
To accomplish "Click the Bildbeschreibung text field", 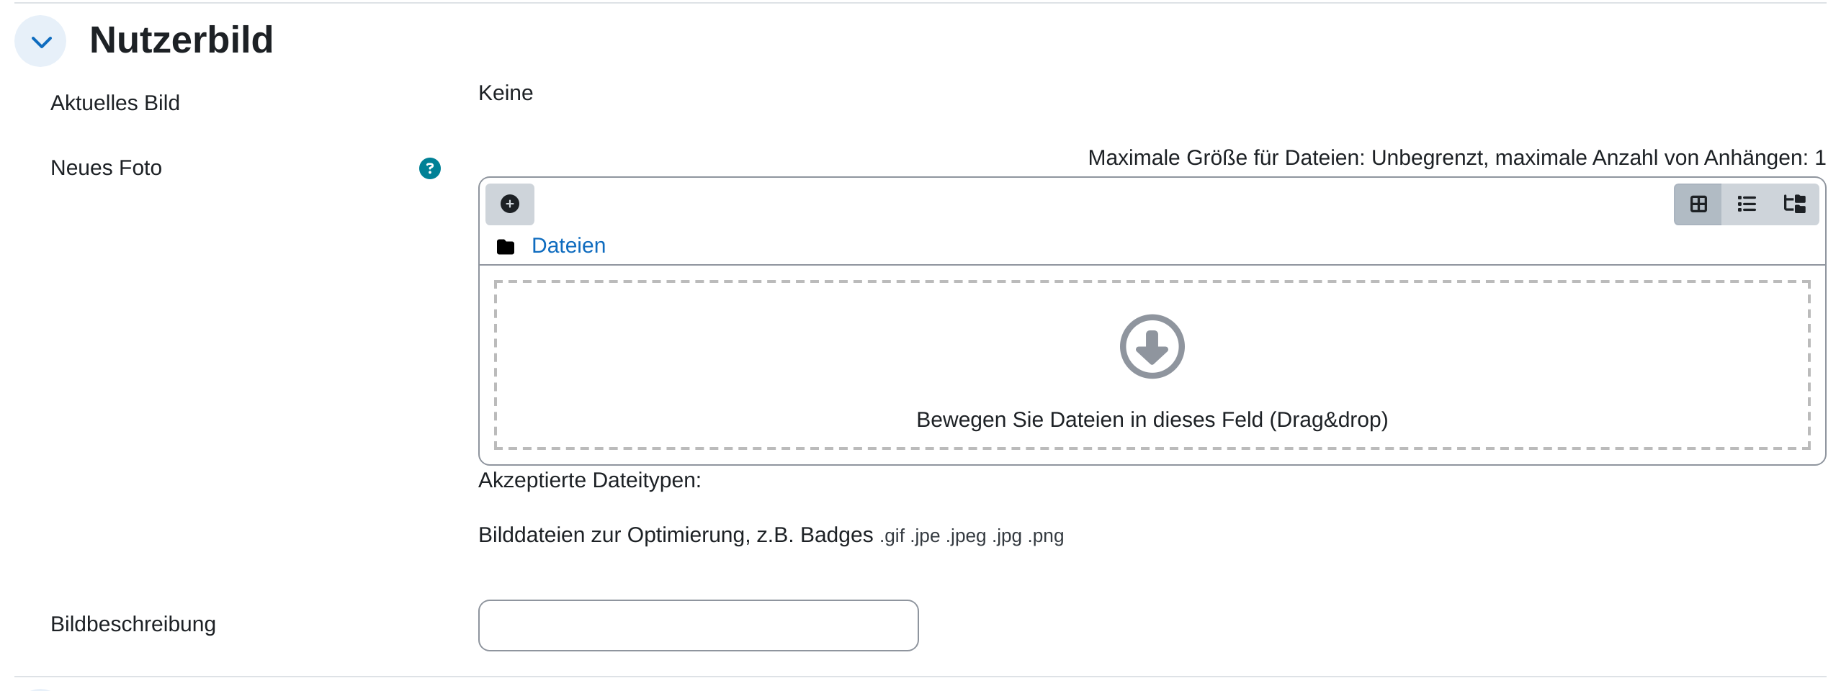I will pyautogui.click(x=699, y=625).
